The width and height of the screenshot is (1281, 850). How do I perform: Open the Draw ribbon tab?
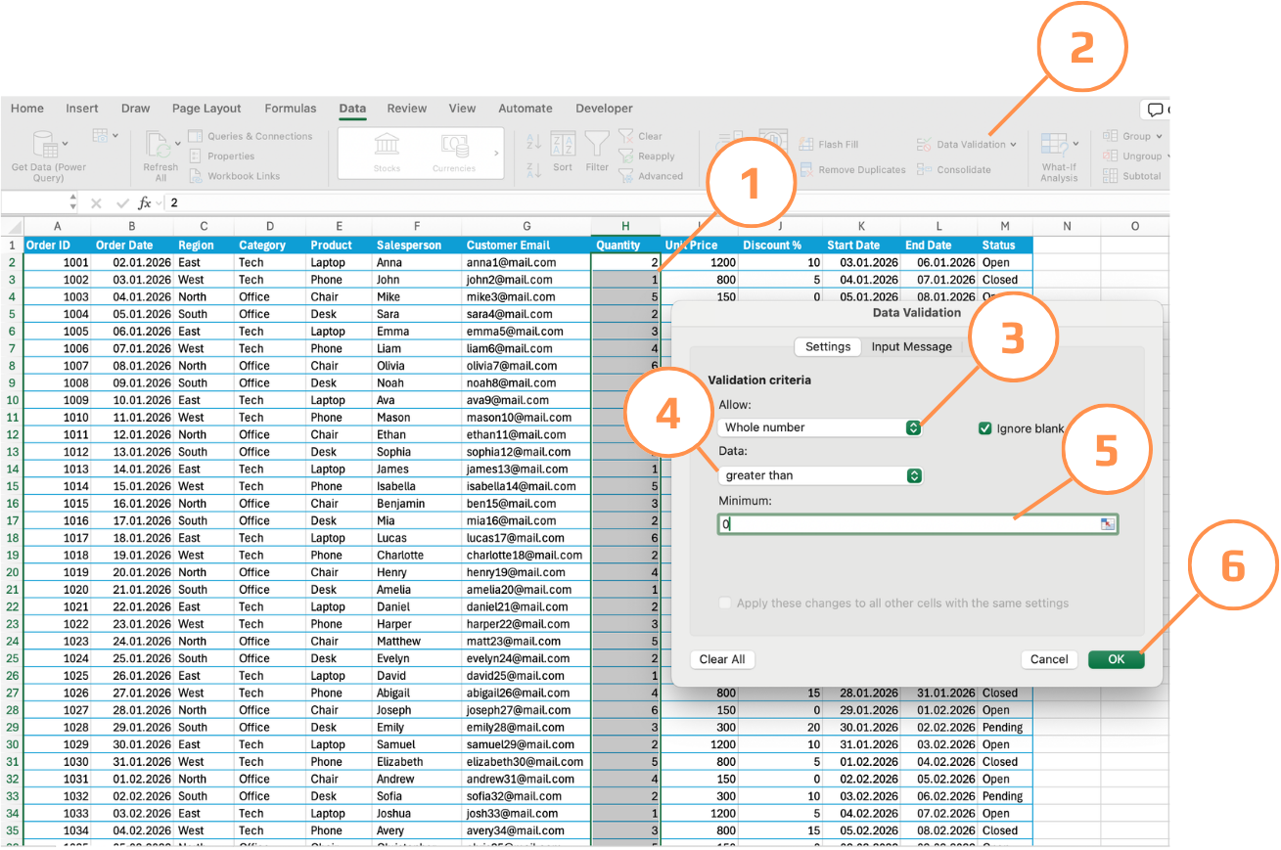click(136, 109)
